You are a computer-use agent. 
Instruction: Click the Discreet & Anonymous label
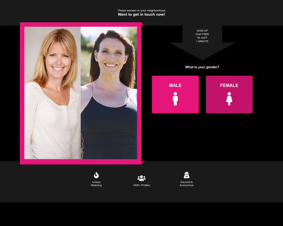tap(187, 184)
